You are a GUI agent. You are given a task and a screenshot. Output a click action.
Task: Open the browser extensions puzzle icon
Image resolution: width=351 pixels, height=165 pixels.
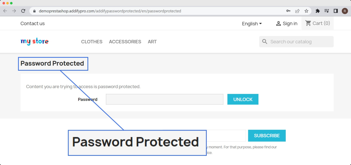tap(317, 11)
